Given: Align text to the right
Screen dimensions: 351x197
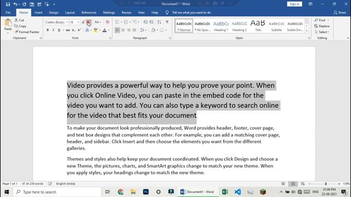Looking at the screenshot, I should click(129, 30).
